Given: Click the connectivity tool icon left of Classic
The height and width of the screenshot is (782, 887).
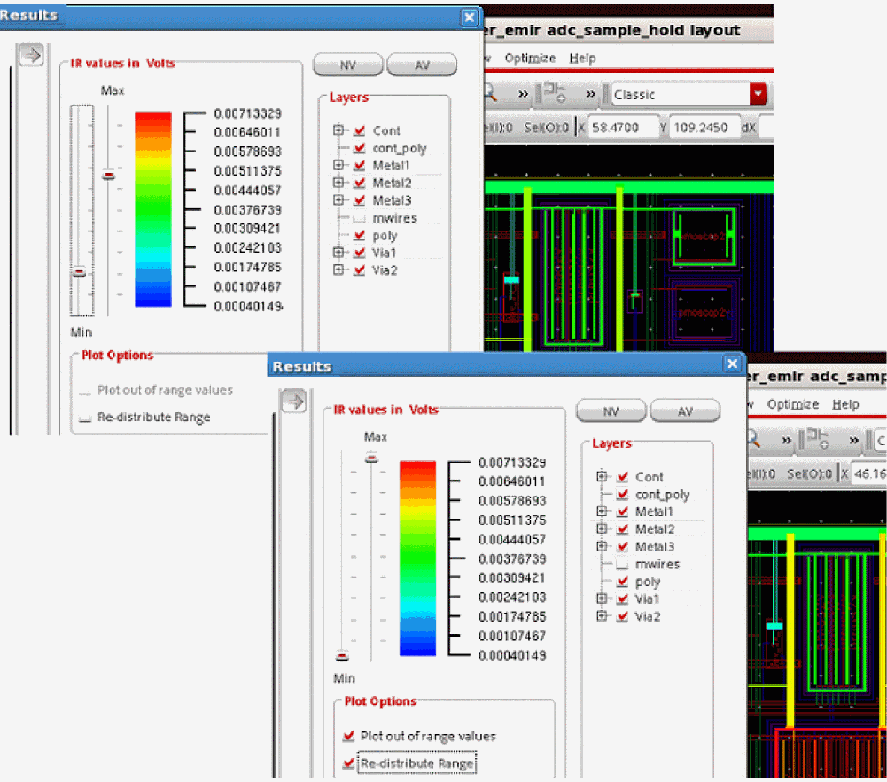Looking at the screenshot, I should (557, 94).
